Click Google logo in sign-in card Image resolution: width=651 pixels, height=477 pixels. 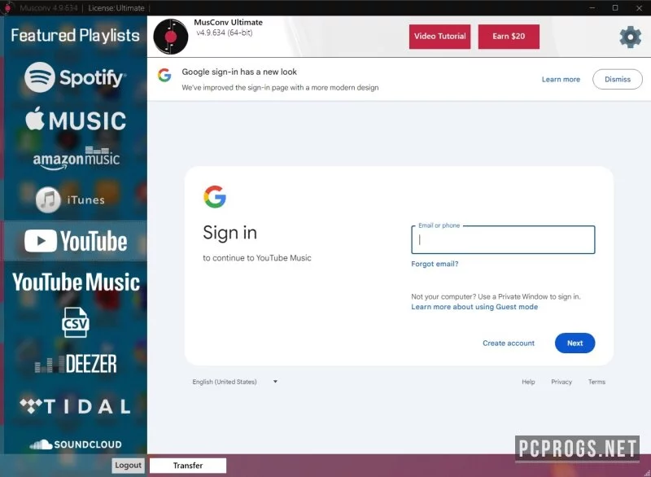[215, 197]
